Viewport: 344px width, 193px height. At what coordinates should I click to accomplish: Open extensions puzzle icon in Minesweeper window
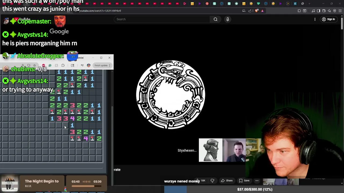tap(63, 65)
